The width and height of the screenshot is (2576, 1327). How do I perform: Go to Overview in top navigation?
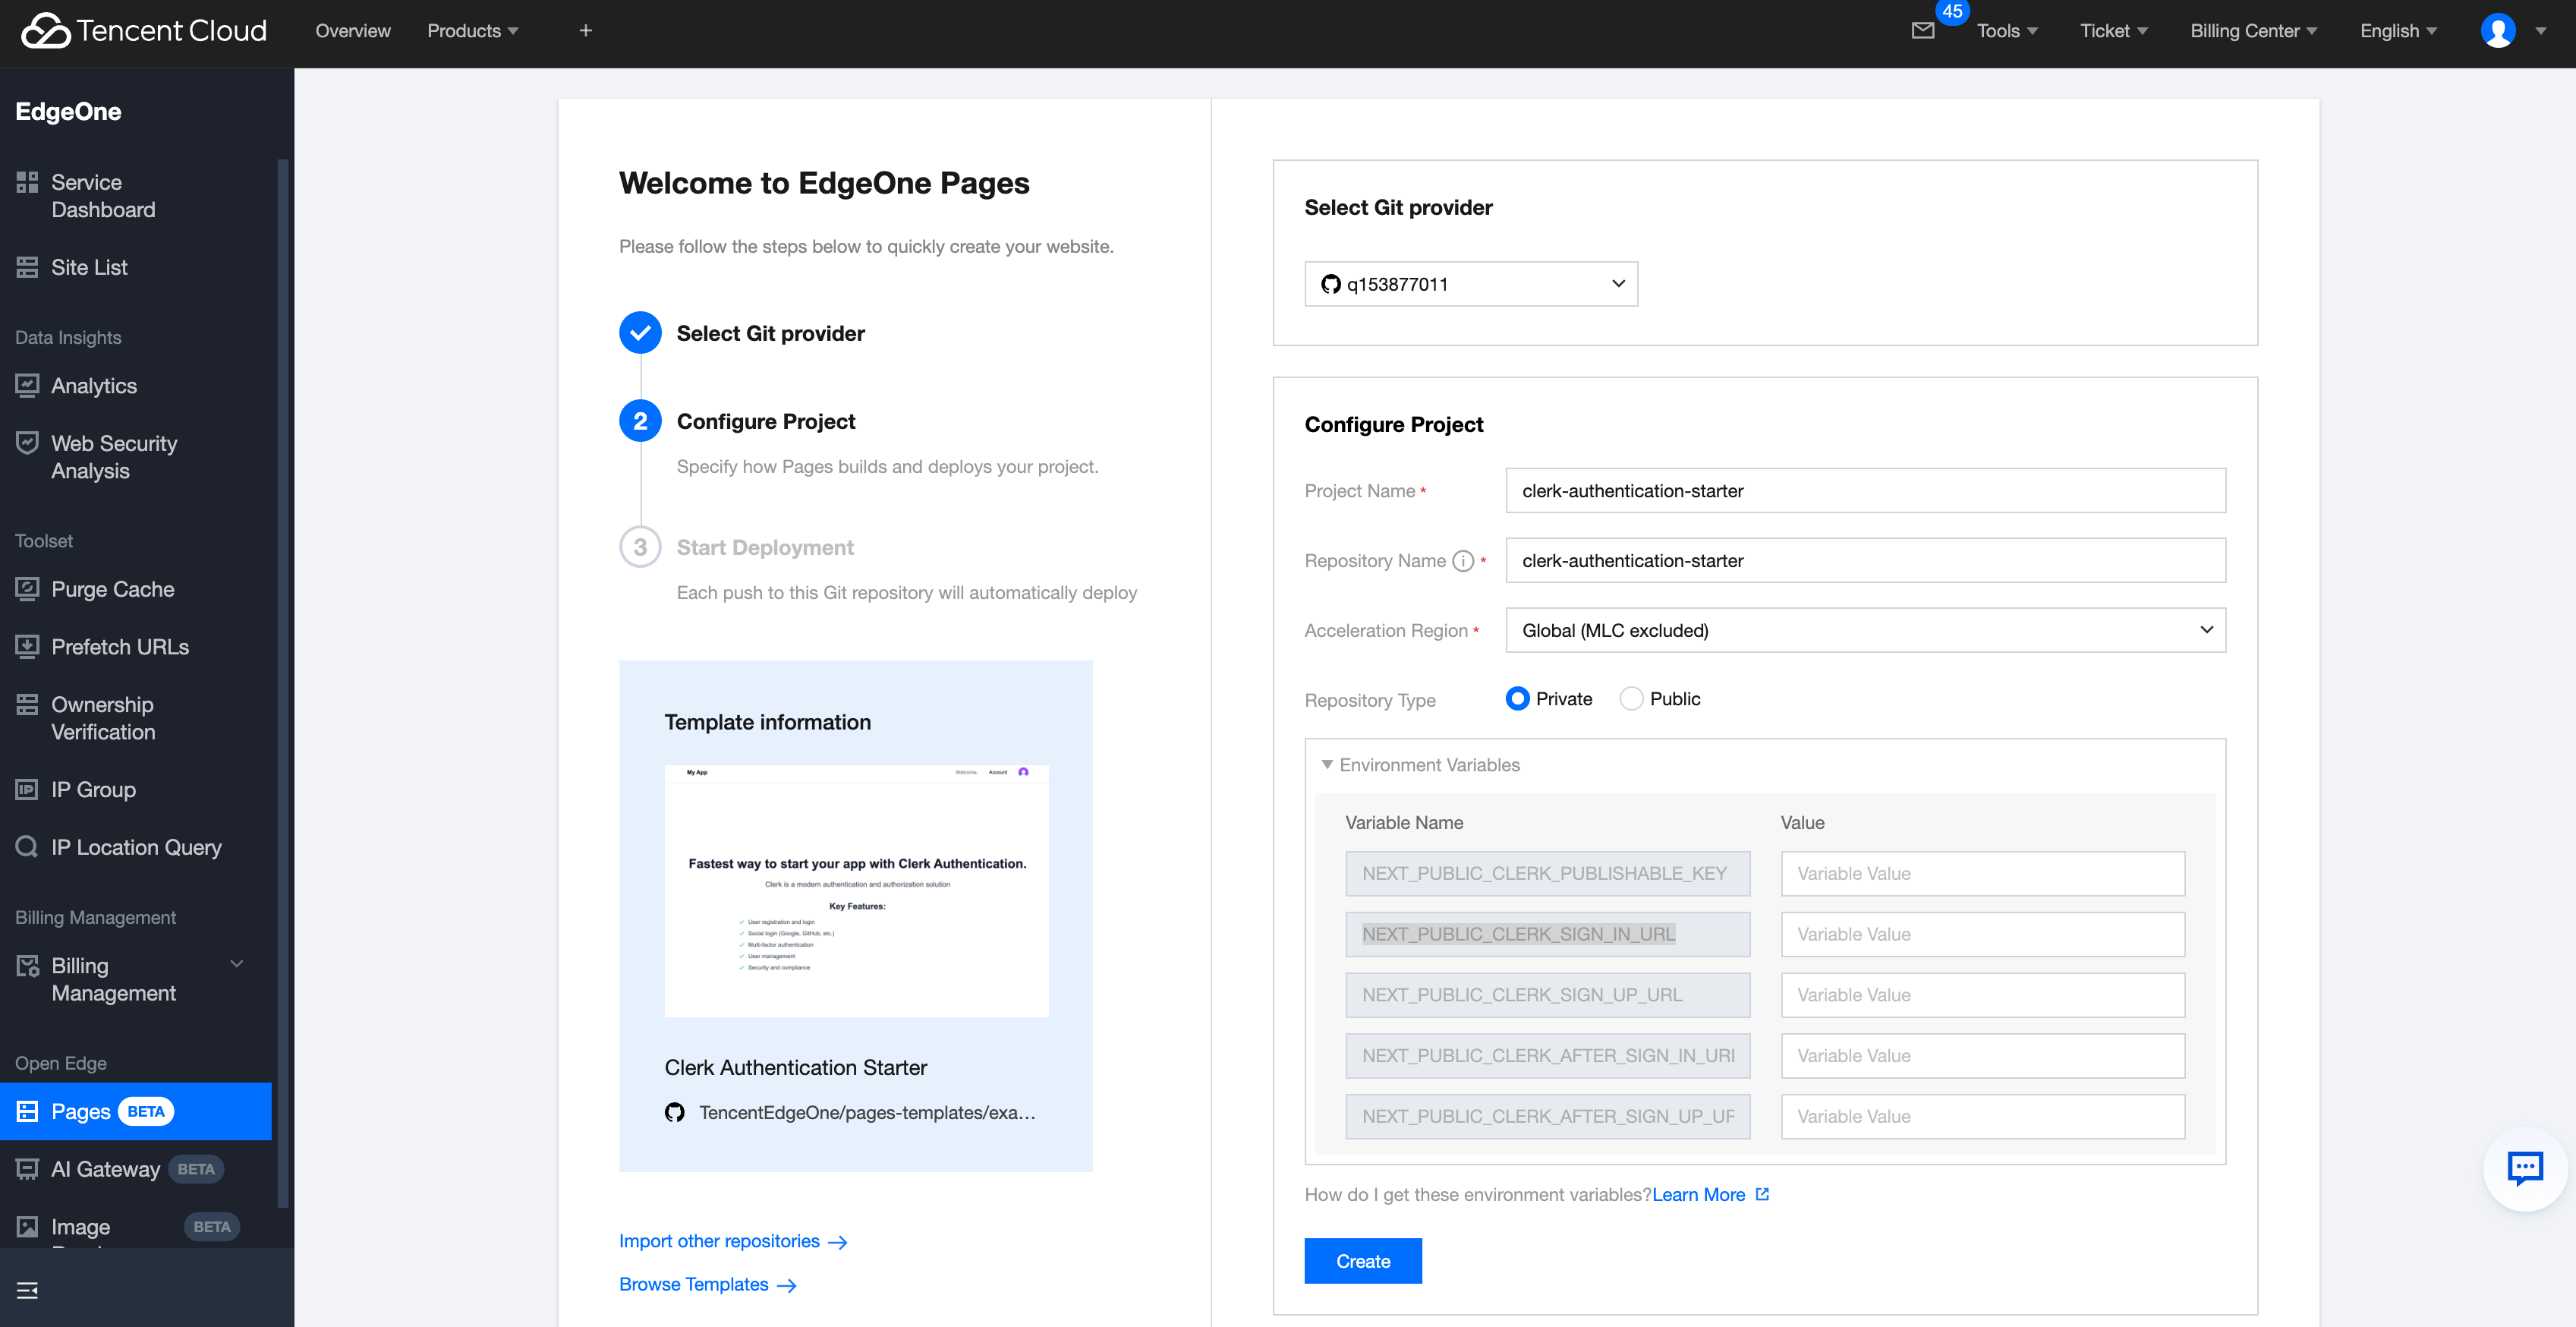(x=353, y=31)
